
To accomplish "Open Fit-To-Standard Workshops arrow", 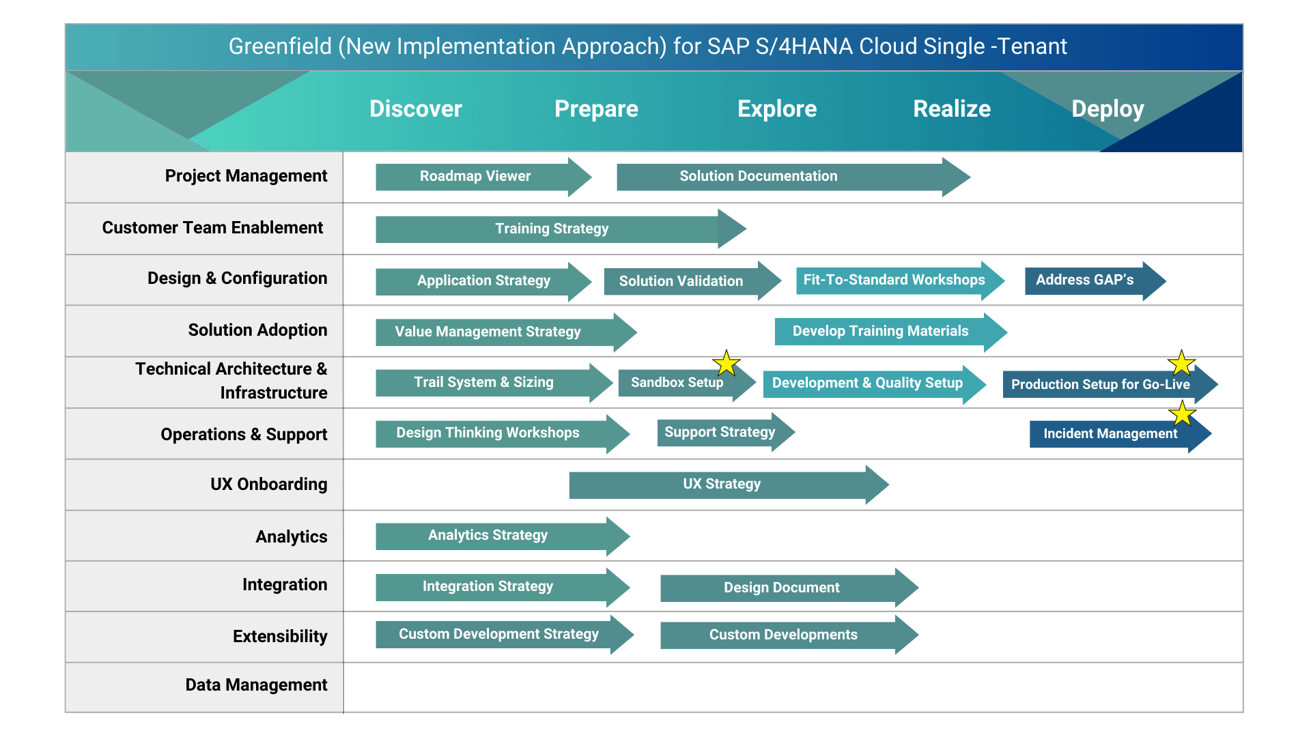I will 900,280.
